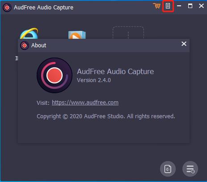
Task: Select the 'Version 2.4.0' text
Action: click(94, 80)
